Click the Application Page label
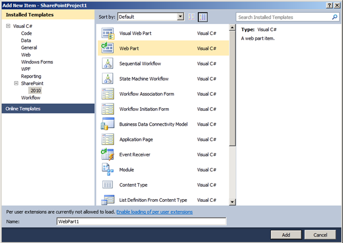This screenshot has width=343, height=243. pos(136,139)
